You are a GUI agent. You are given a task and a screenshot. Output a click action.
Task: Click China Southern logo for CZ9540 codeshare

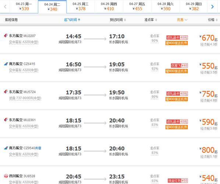[6, 148]
